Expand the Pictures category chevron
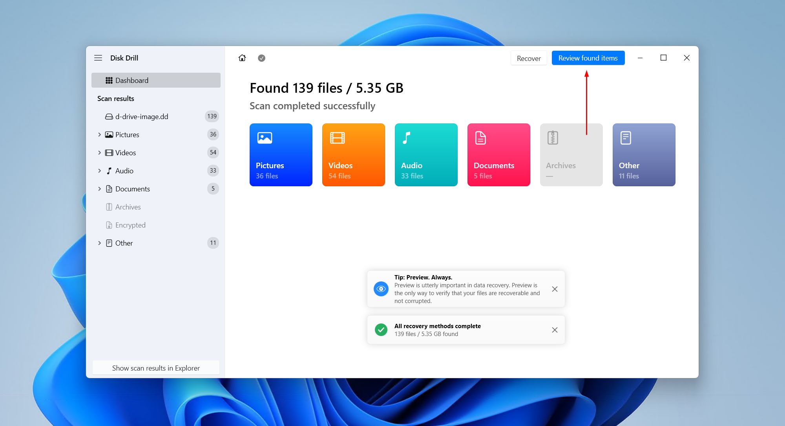This screenshot has height=426, width=785. (99, 134)
